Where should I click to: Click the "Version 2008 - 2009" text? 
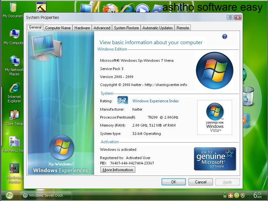pos(117,77)
